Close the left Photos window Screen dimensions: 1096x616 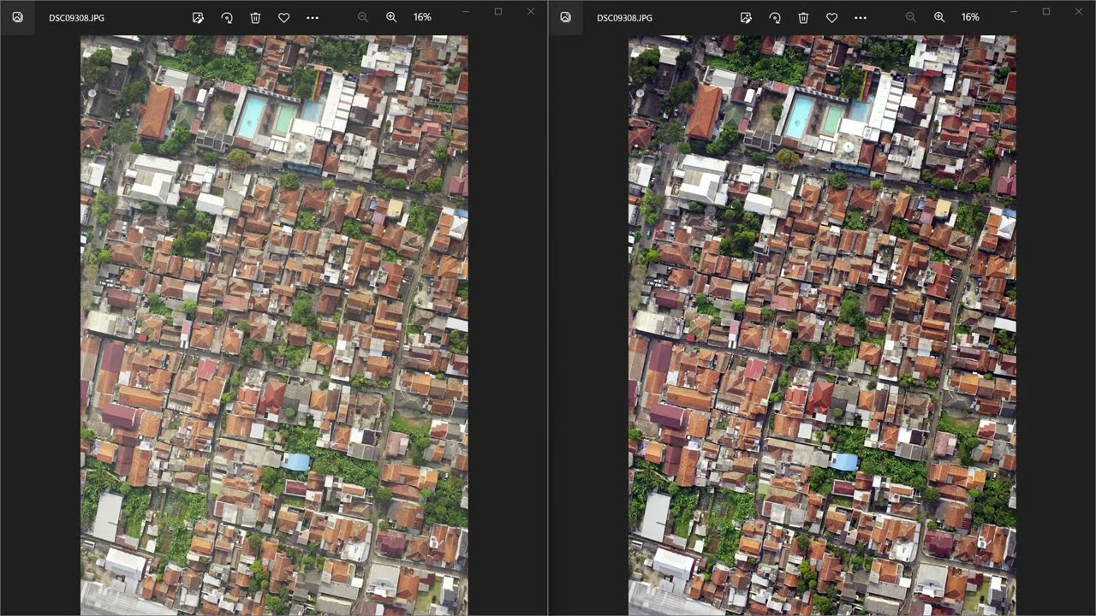(531, 12)
